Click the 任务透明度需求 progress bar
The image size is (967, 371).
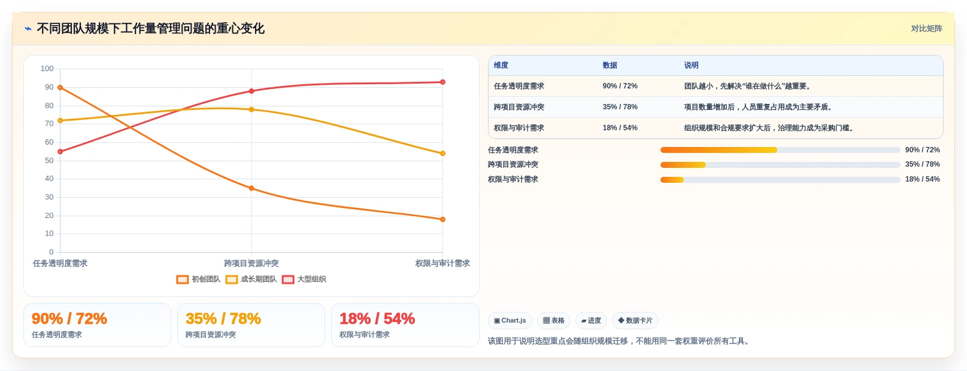tap(780, 151)
